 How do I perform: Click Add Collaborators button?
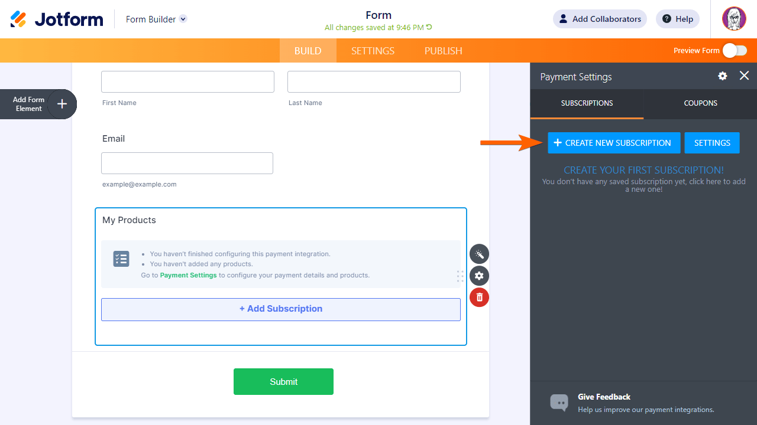click(600, 19)
